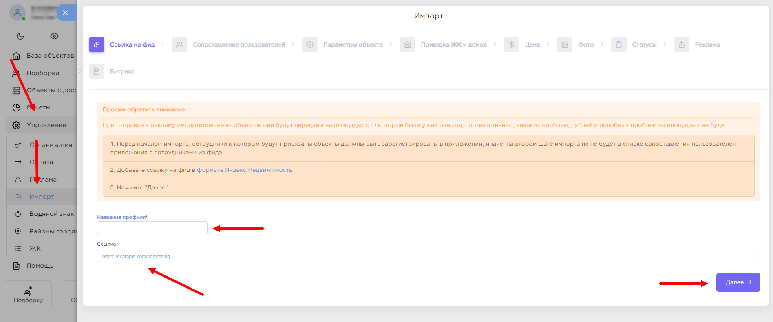Click the clipboard icon for statuses
The width and height of the screenshot is (773, 322).
click(618, 44)
